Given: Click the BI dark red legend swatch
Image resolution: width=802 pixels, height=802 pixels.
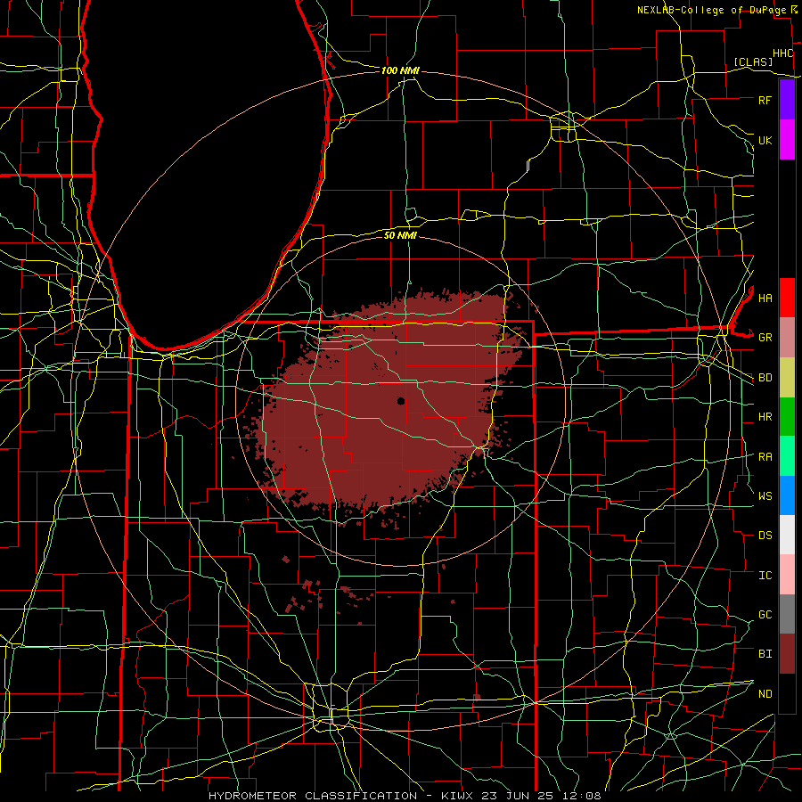Looking at the screenshot, I should coord(787,654).
